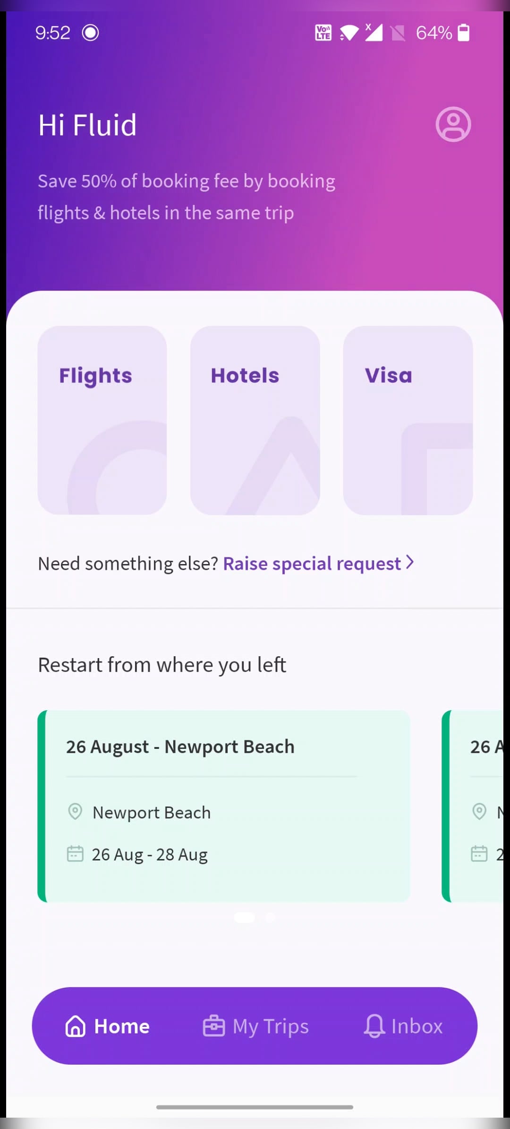Follow the Raise special request link
This screenshot has height=1129, width=510.
pyautogui.click(x=312, y=564)
